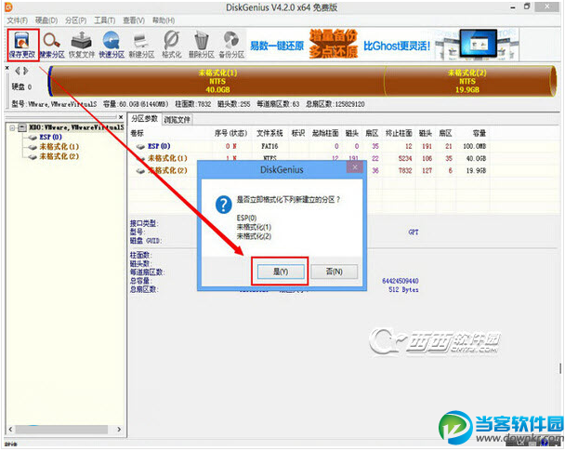Click the 19.9GB capacity cell in the table
Viewport: 565px width, 451px height.
tap(476, 170)
